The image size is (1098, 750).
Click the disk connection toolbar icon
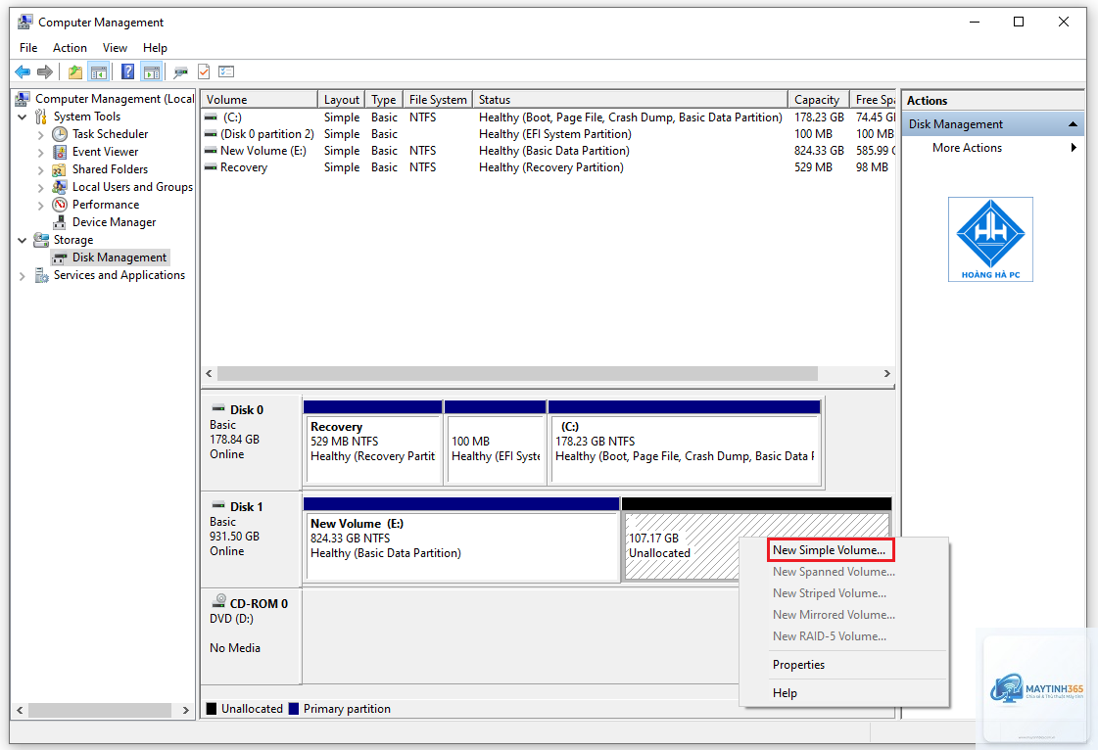[x=180, y=71]
